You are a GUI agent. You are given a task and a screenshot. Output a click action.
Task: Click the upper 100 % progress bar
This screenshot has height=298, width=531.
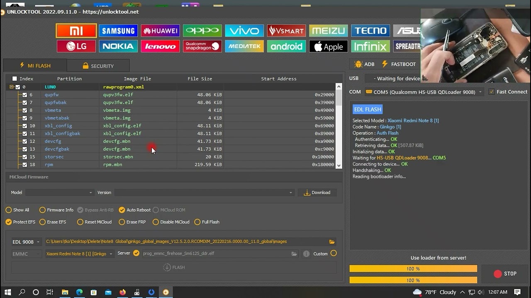point(413,269)
